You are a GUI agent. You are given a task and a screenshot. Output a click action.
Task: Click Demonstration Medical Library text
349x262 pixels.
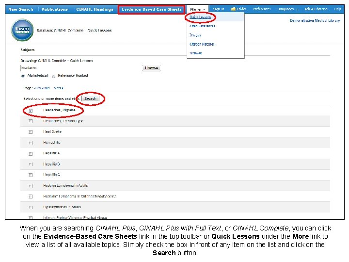[x=315, y=20]
